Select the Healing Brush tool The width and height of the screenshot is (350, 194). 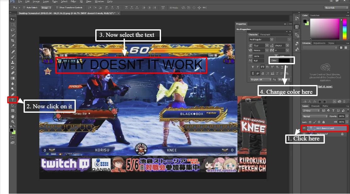tap(13, 52)
